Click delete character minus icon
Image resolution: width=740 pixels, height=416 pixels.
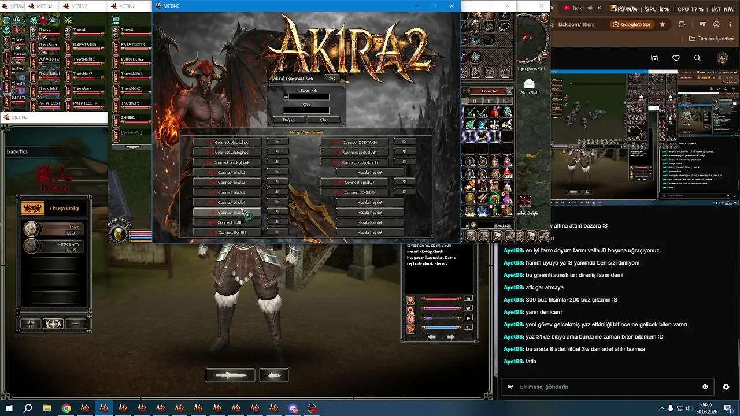(76, 324)
